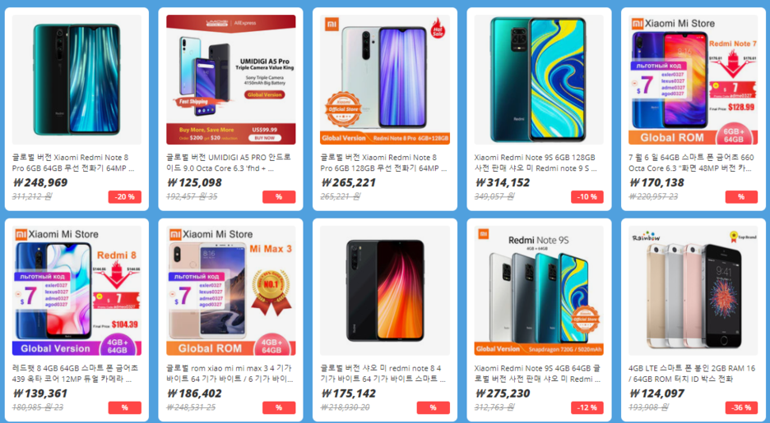Image resolution: width=770 pixels, height=423 pixels.
Task: Open the Xiaomi Redmi Note 9S 6GB 128GB title link
Action: [536, 163]
